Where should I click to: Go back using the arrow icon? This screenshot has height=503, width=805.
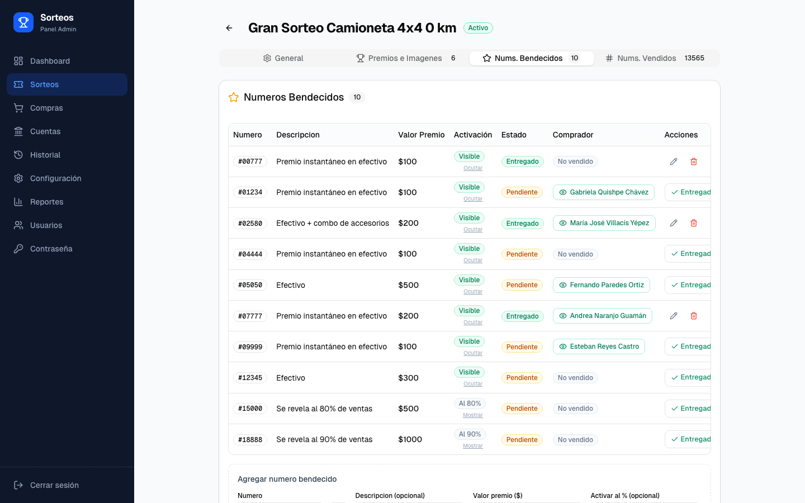click(229, 28)
